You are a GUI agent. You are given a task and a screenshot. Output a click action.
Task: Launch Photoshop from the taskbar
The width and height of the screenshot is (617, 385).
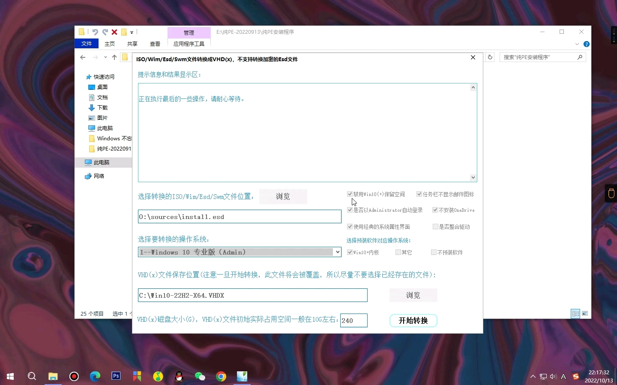point(116,376)
